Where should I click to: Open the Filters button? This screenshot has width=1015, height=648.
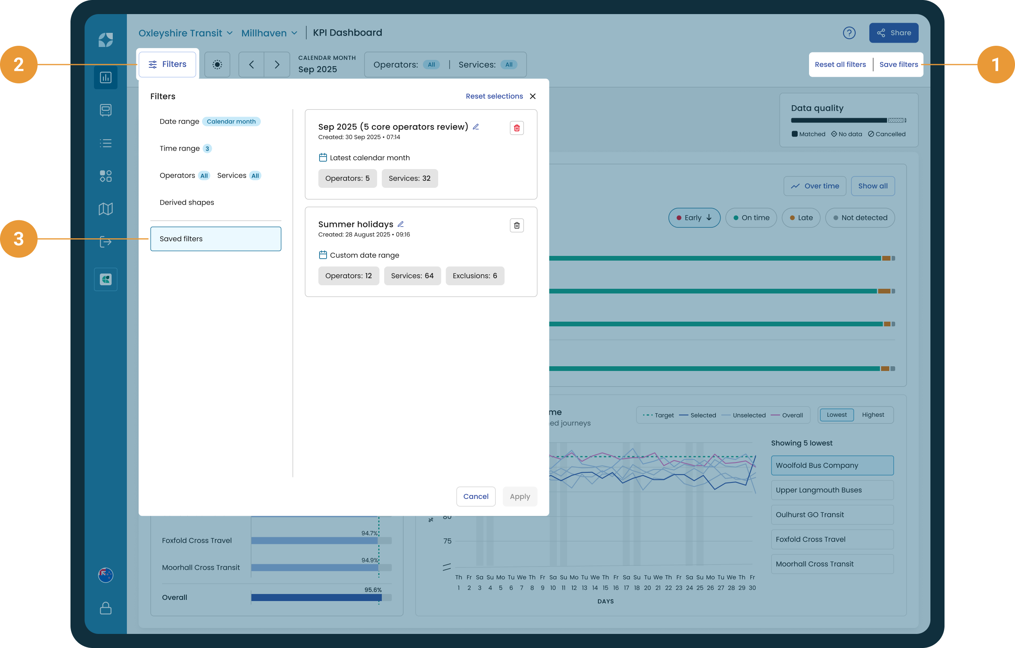(x=167, y=65)
